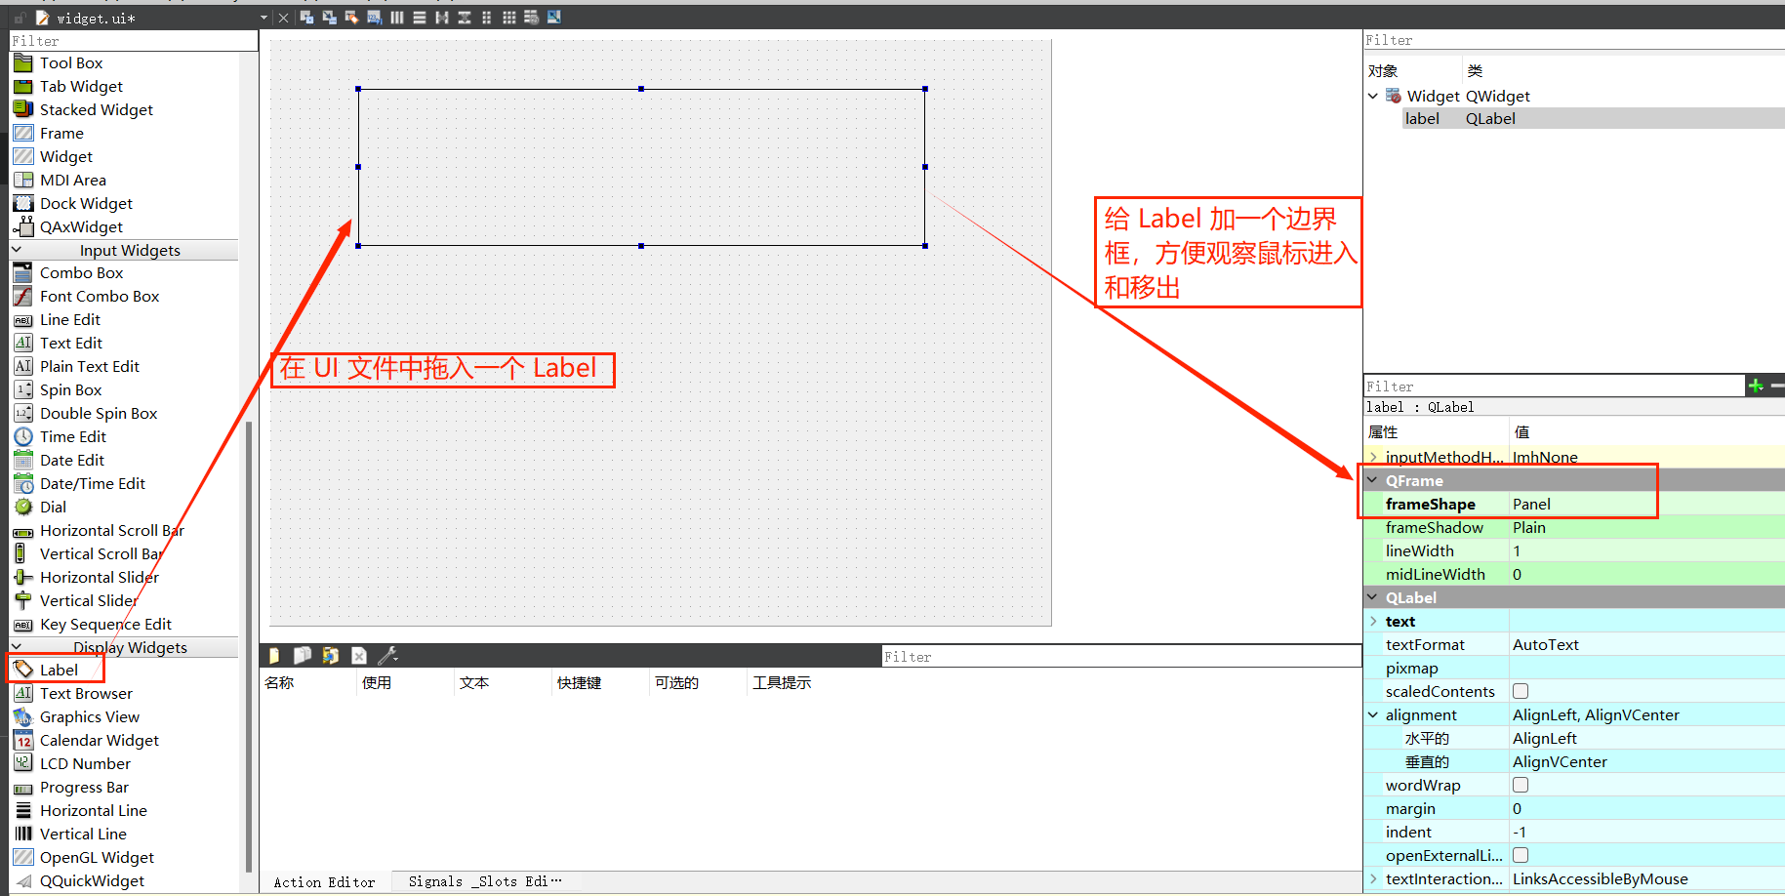The height and width of the screenshot is (896, 1785).
Task: Collapse the QFrame property group
Action: [1373, 480]
